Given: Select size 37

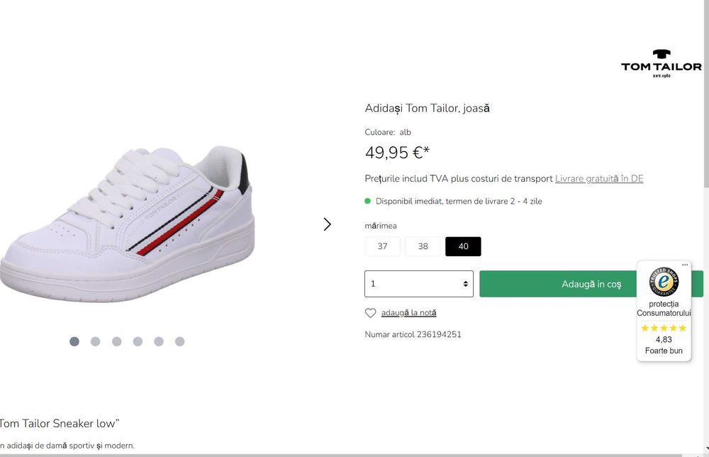Looking at the screenshot, I should point(383,246).
